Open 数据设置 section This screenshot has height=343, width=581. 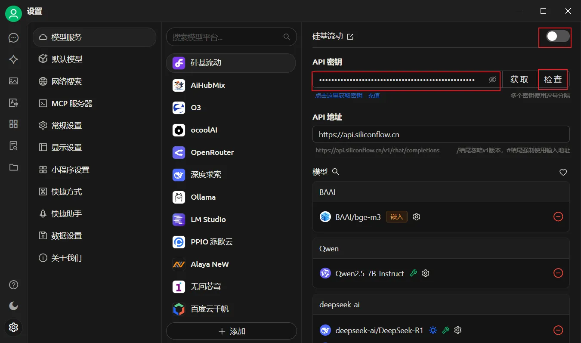click(x=94, y=236)
